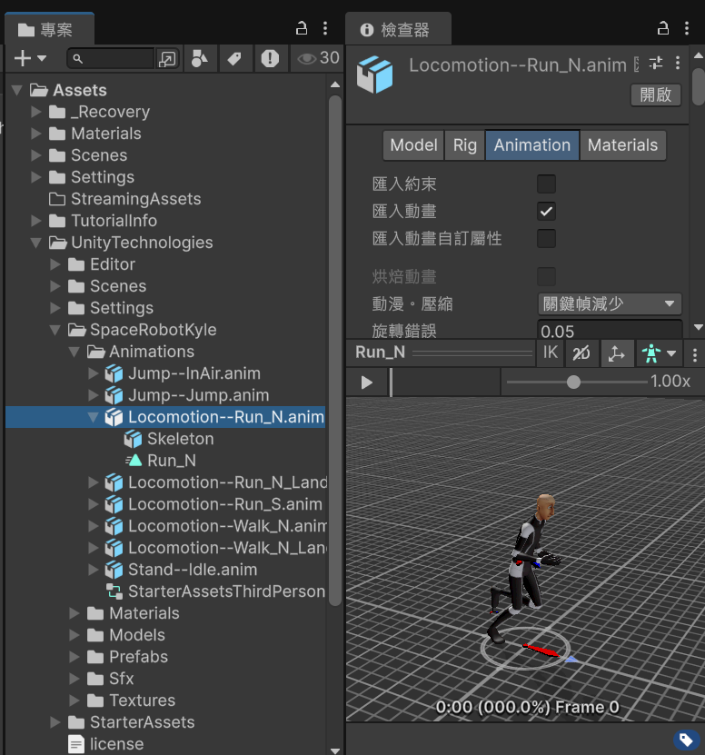
Task: Click the Skeleton prefab icon
Action: (x=134, y=439)
